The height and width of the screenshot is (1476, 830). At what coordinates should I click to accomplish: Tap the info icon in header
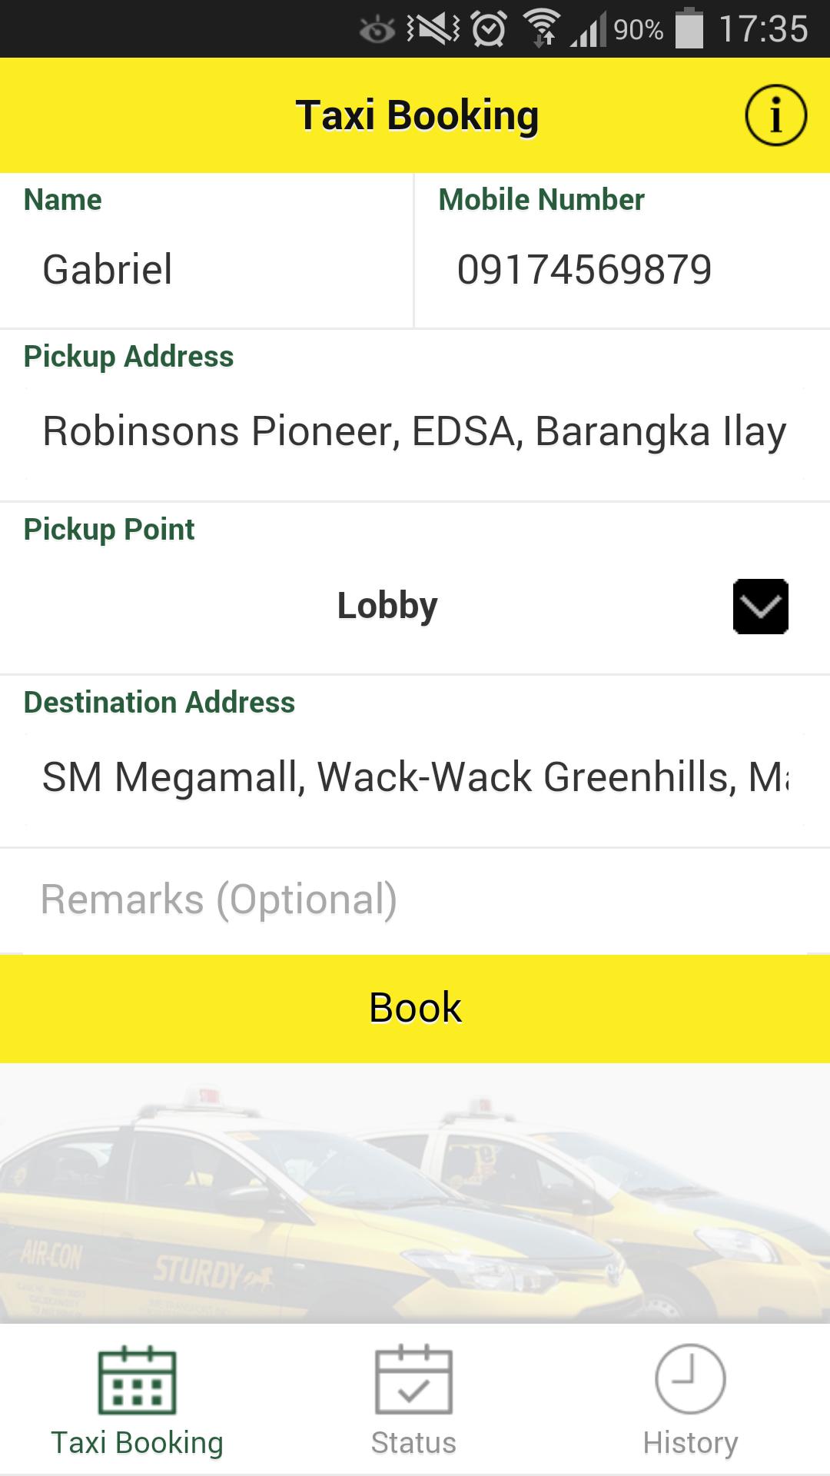775,115
